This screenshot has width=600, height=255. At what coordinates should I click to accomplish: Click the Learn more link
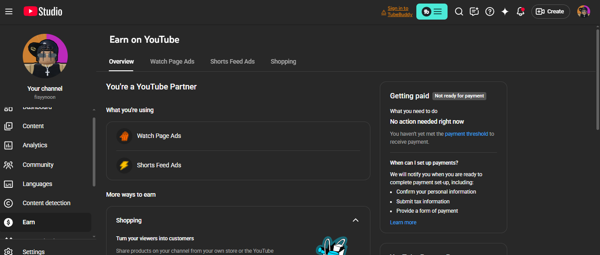tap(403, 223)
